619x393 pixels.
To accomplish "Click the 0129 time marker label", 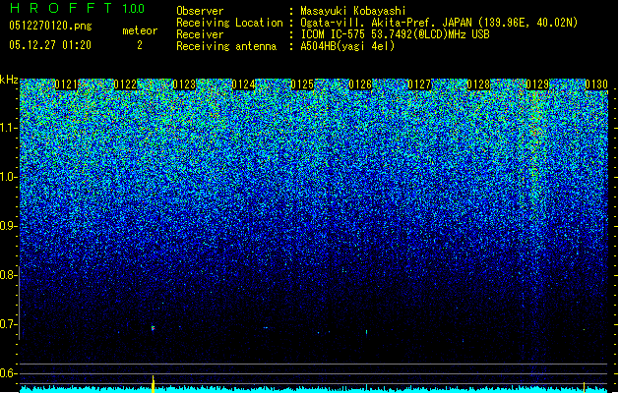I will tap(537, 84).
